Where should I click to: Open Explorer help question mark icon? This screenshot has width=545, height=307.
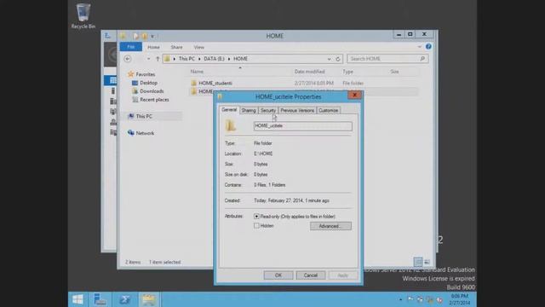428,47
